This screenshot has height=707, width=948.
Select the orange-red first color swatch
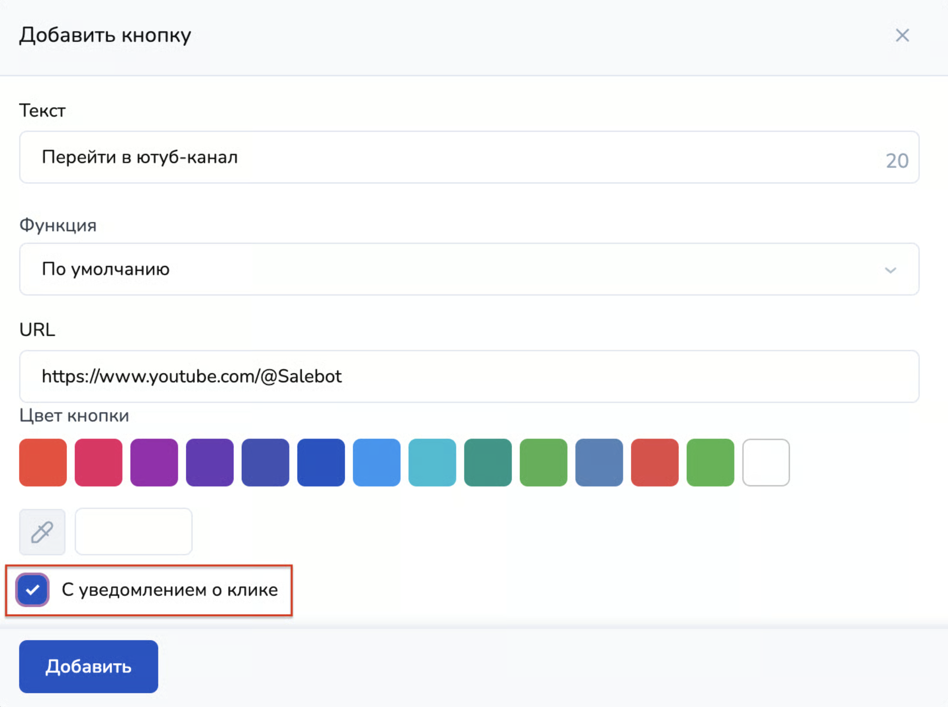pos(43,462)
